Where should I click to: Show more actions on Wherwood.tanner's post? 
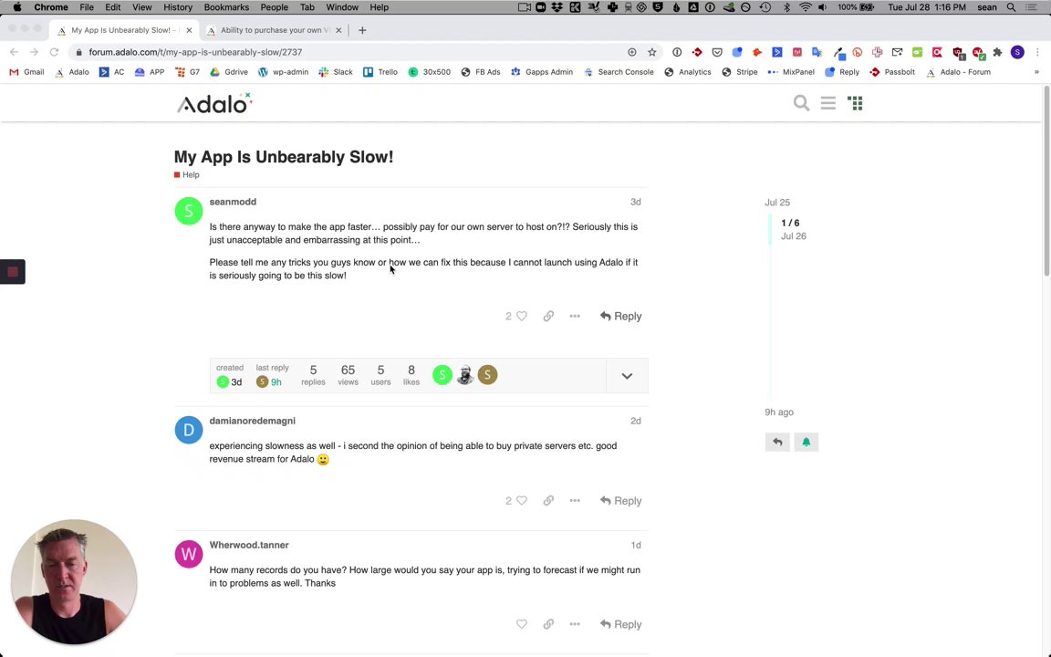pyautogui.click(x=575, y=624)
